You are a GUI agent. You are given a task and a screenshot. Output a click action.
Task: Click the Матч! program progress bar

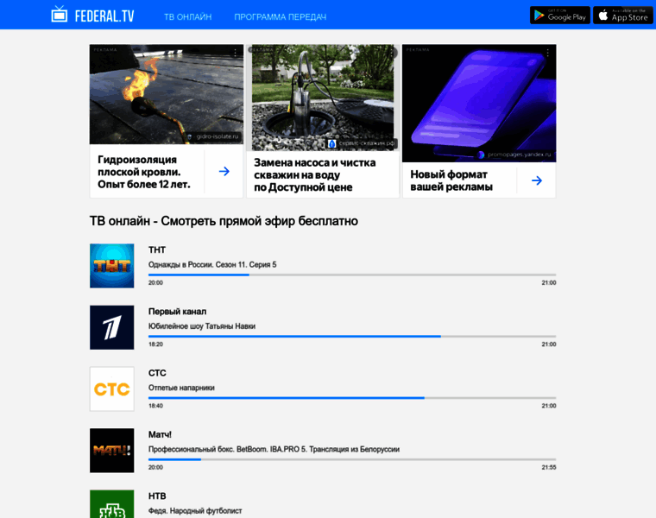click(352, 459)
